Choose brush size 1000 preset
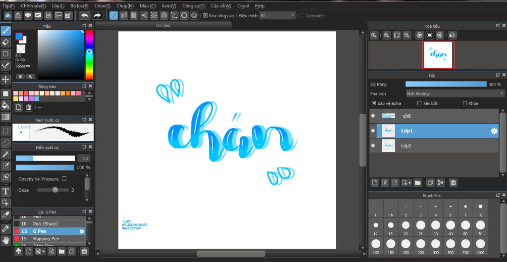Screen dimensions: 507x262 click(480, 246)
